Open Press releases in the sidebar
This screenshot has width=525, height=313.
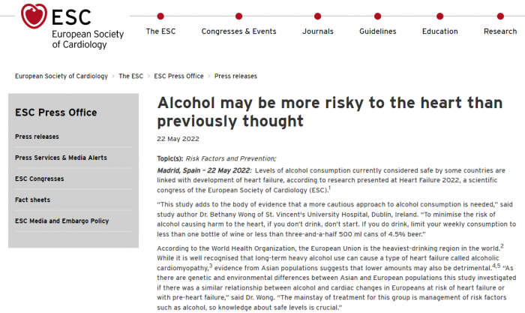click(37, 137)
